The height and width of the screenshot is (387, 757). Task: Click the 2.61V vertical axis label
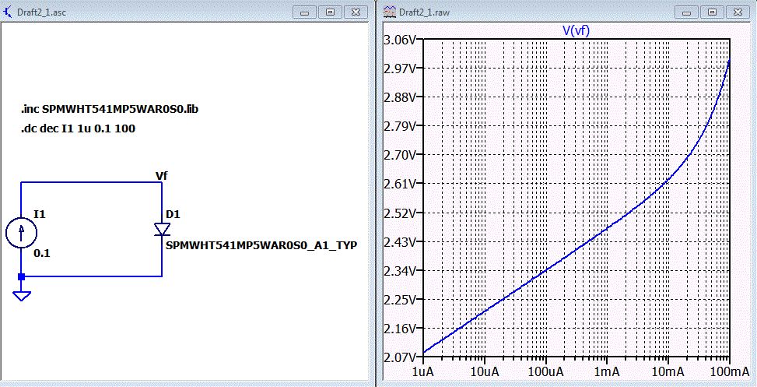(400, 184)
